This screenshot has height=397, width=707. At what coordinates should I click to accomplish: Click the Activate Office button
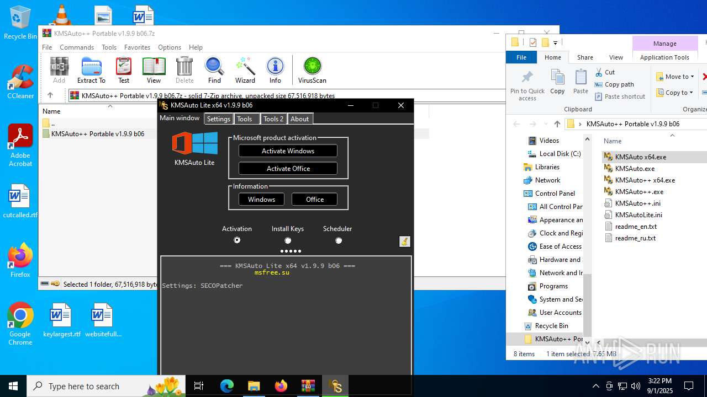coord(288,169)
